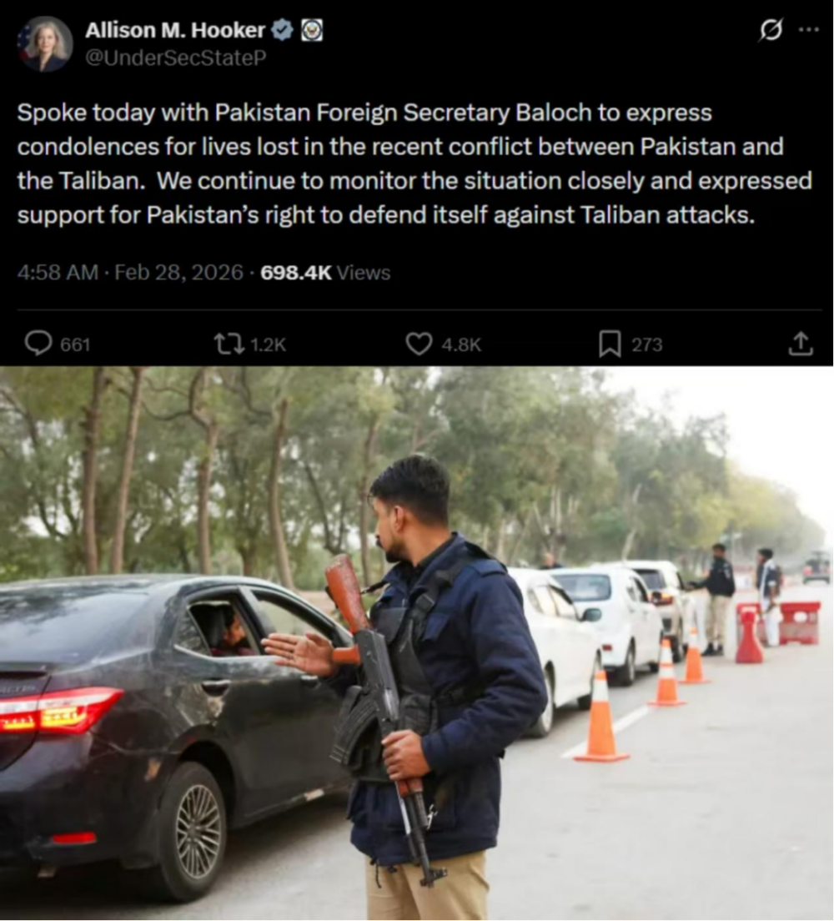
Task: Click the 661 replies count
Action: (75, 345)
